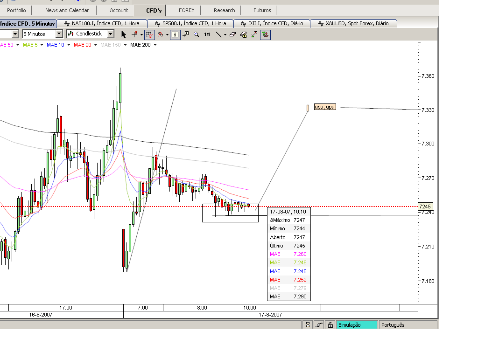Image resolution: width=478 pixels, height=358 pixels.
Task: Switch to SP500.I 1 Hora chart tab
Action: (x=191, y=23)
